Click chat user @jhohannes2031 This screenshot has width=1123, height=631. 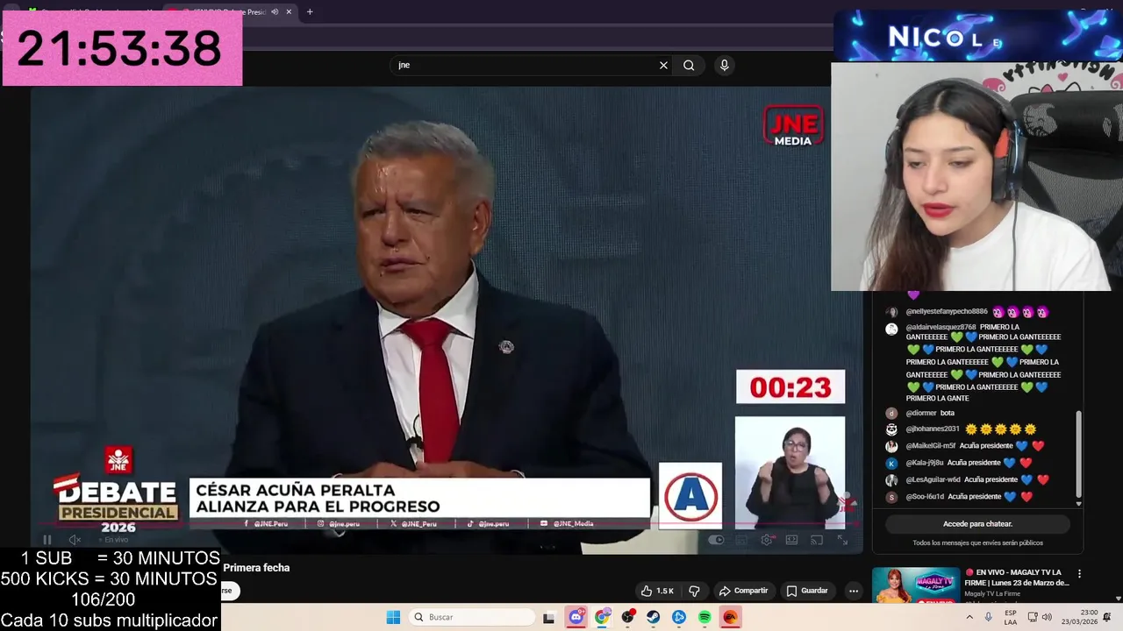[x=933, y=429]
